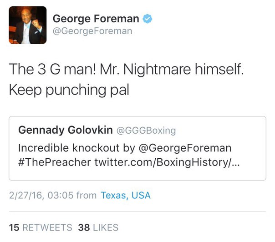Click the blue verified badge
The width and height of the screenshot is (275, 242).
147,19
